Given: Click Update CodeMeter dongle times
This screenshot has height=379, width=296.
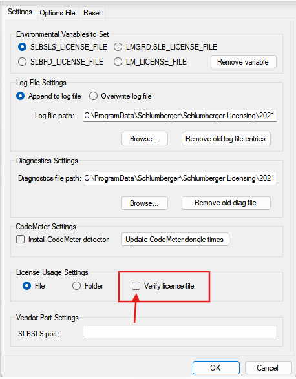Looking at the screenshot, I should pos(174,240).
